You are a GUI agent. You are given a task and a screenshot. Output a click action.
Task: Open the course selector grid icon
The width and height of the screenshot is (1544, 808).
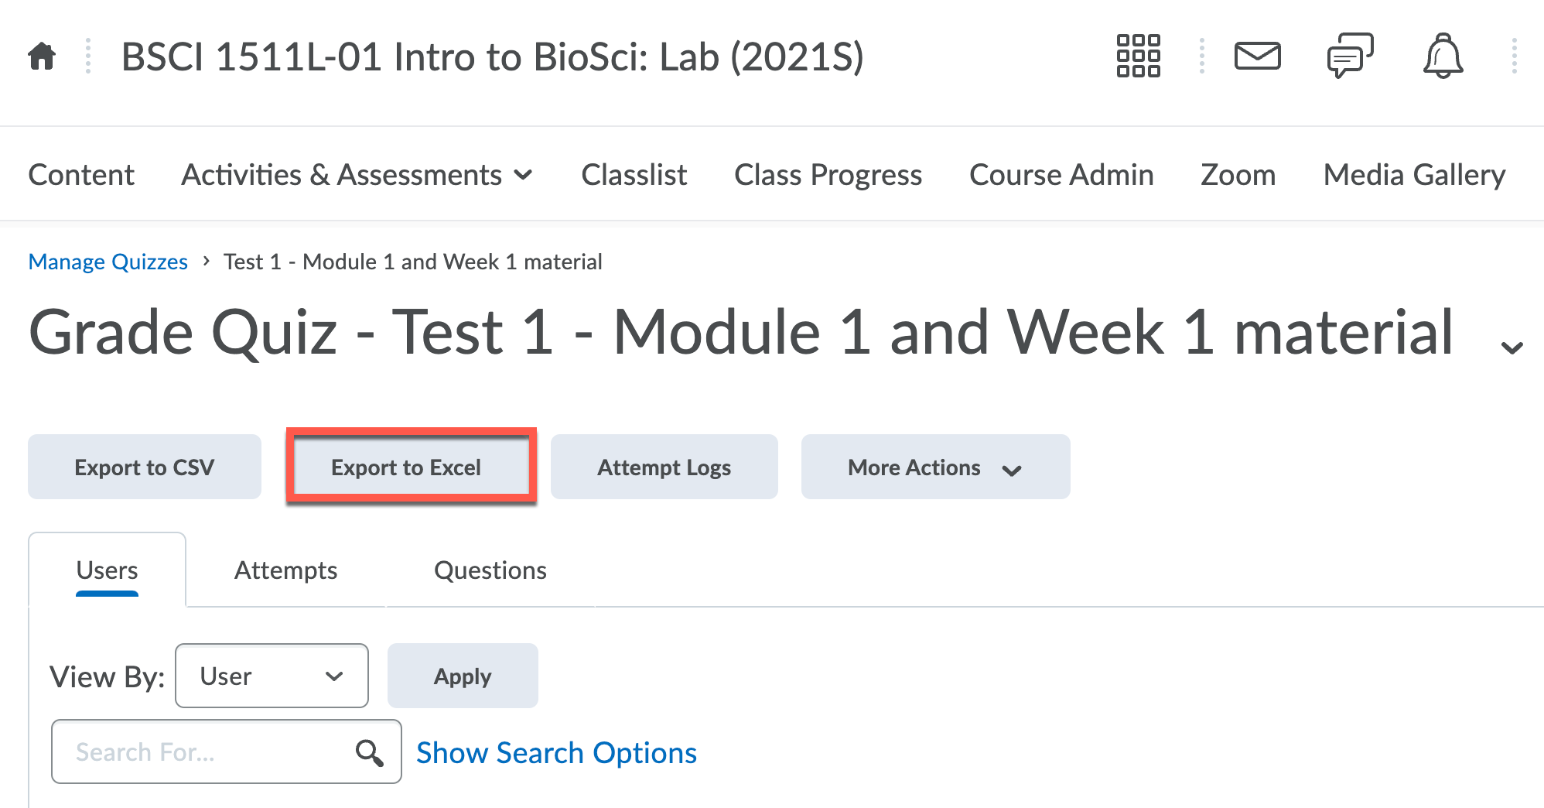click(x=1138, y=56)
